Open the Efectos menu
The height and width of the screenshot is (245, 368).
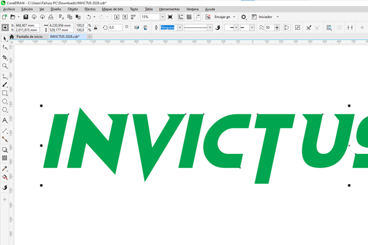point(90,9)
